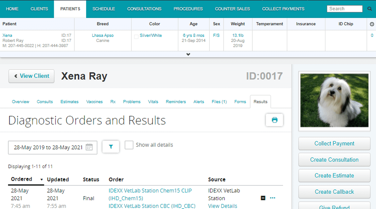Open the CONSULTATIONS menu
This screenshot has height=209, width=376.
[144, 9]
